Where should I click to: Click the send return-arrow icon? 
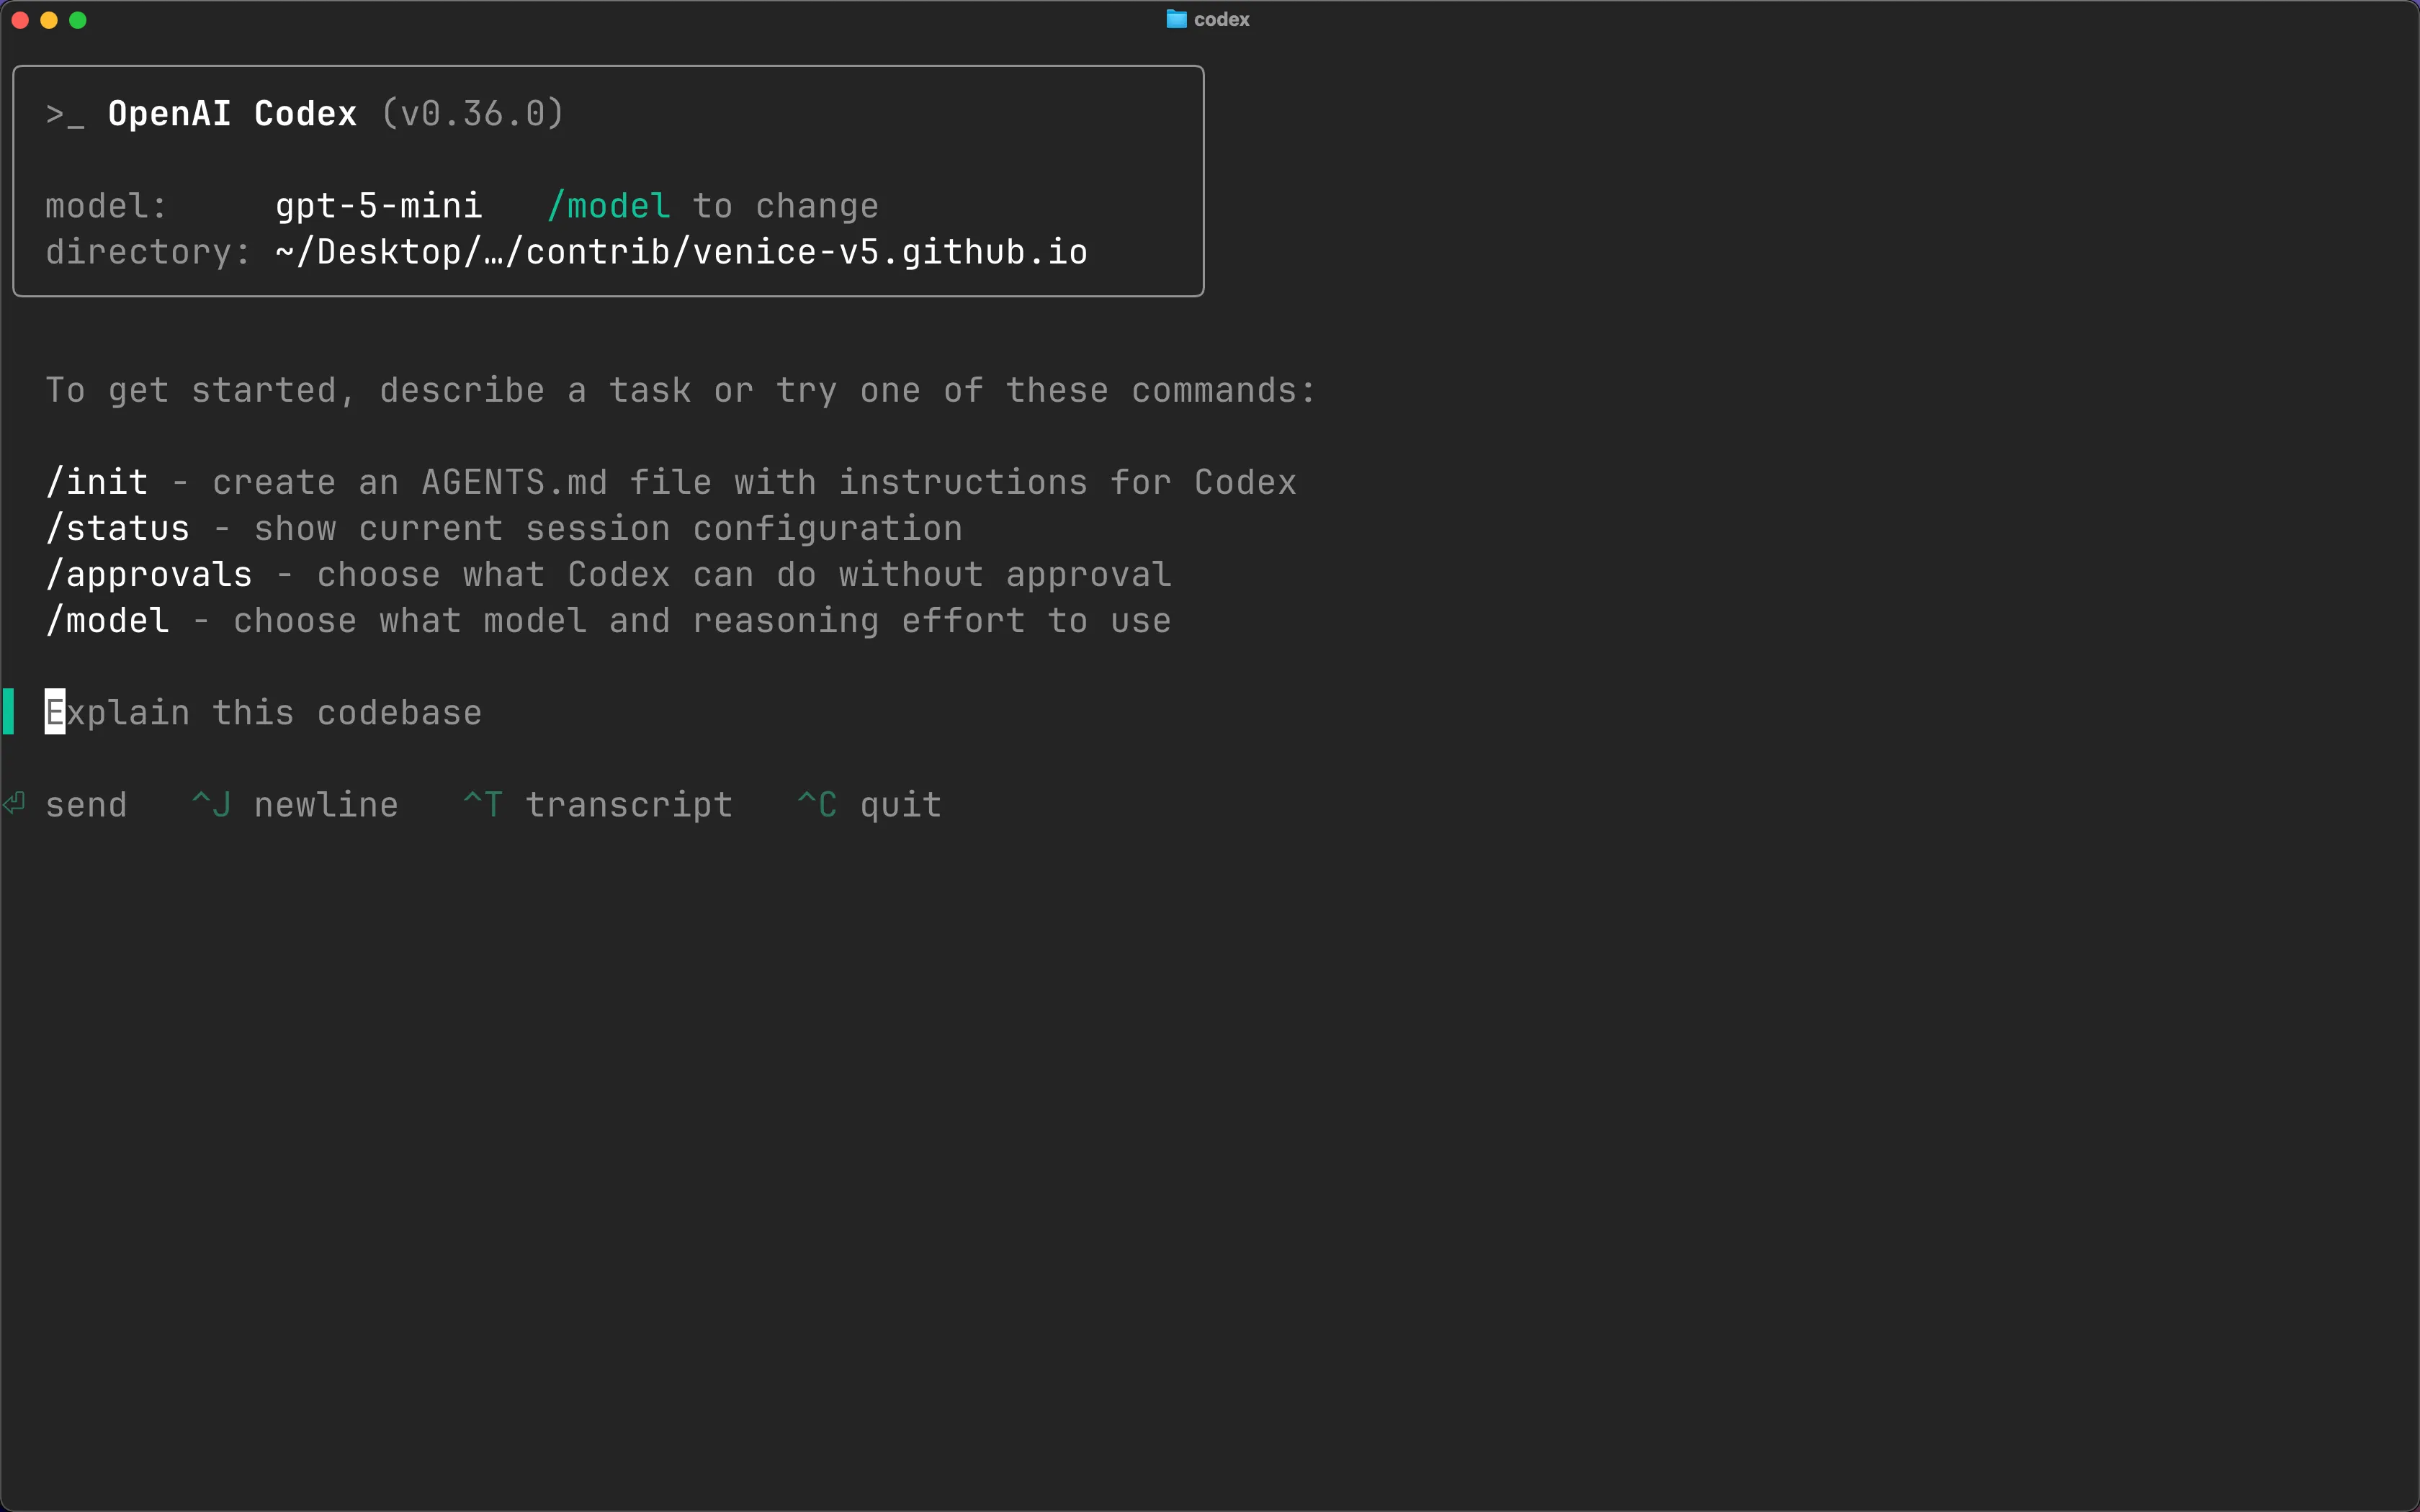coord(14,803)
